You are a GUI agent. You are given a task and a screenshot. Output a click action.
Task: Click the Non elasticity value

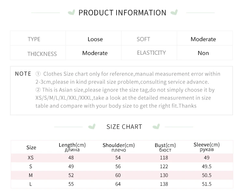point(203,53)
